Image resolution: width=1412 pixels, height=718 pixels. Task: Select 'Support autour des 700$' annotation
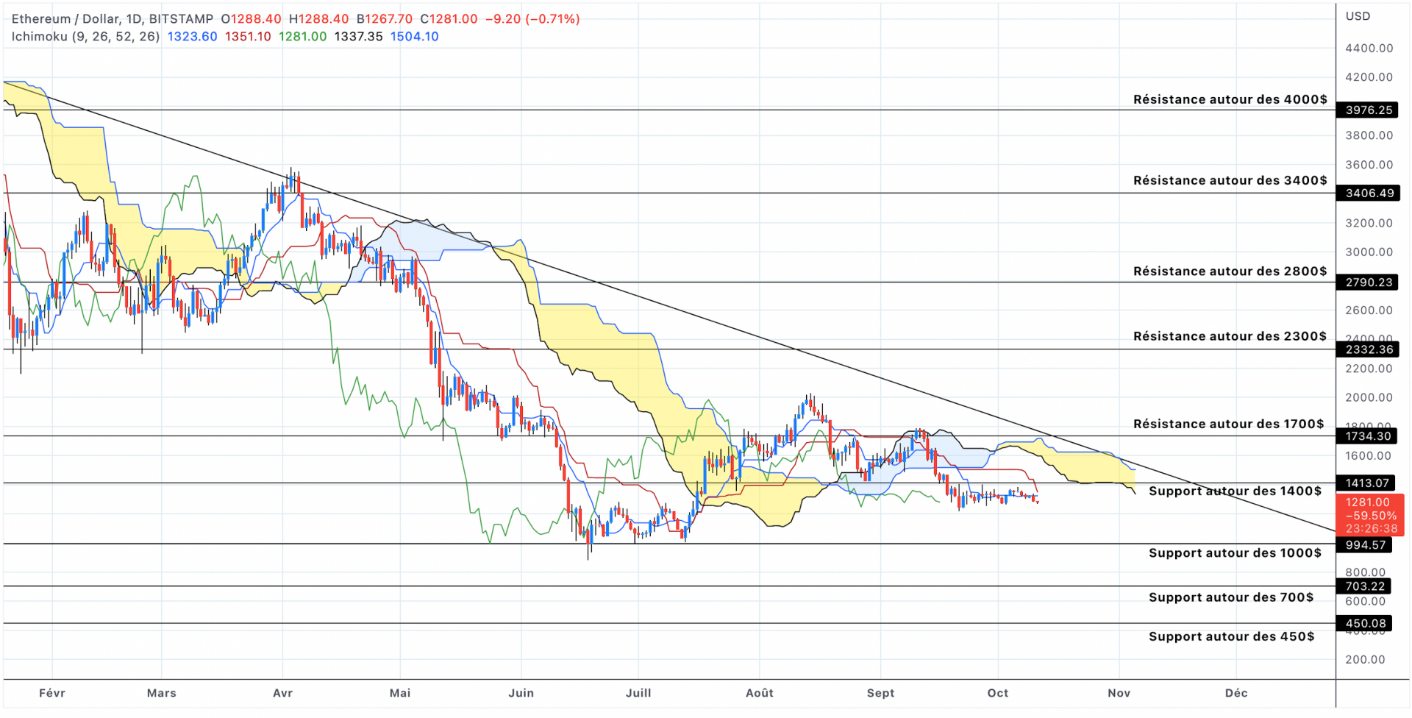tap(1232, 597)
